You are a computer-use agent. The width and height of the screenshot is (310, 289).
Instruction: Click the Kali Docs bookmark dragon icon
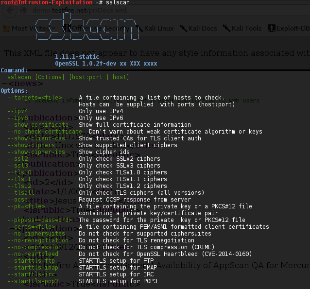point(183,28)
